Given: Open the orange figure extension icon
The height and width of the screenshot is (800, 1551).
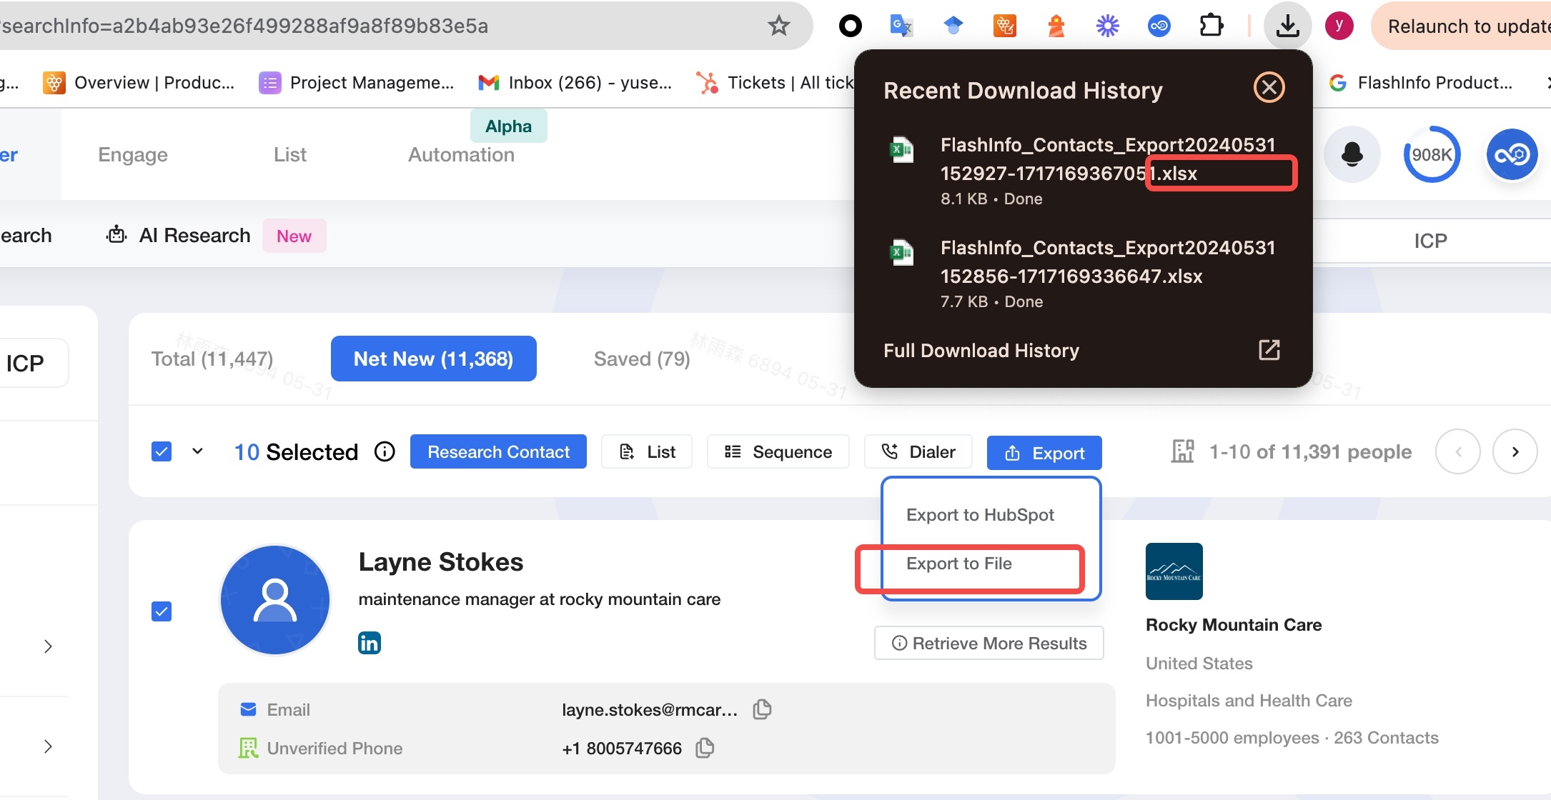Looking at the screenshot, I should click(1056, 26).
